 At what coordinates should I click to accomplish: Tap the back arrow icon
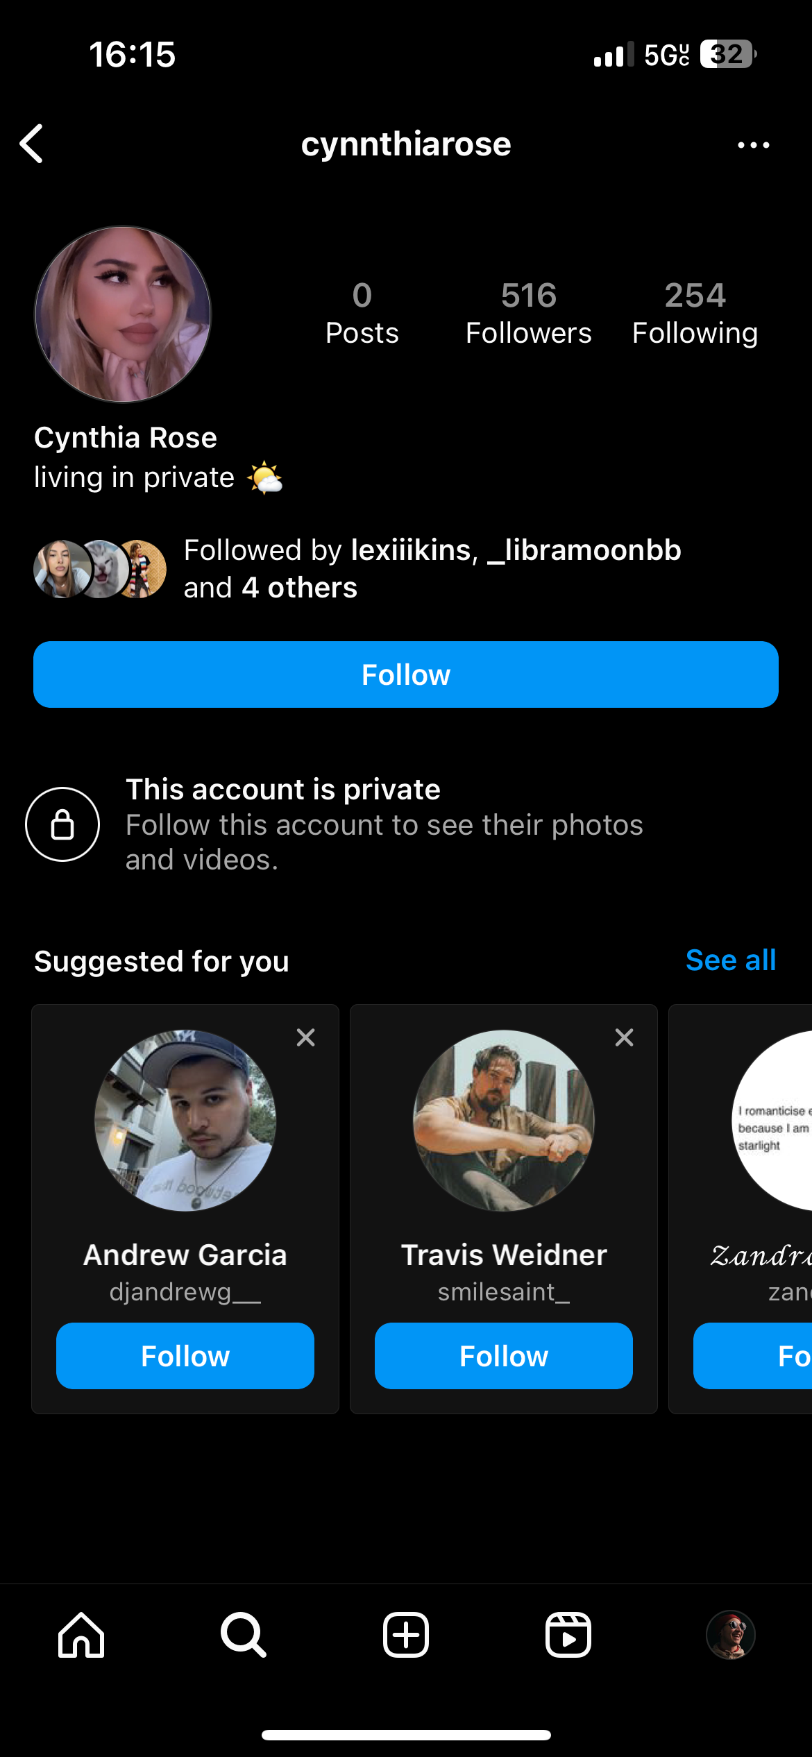pyautogui.click(x=32, y=144)
